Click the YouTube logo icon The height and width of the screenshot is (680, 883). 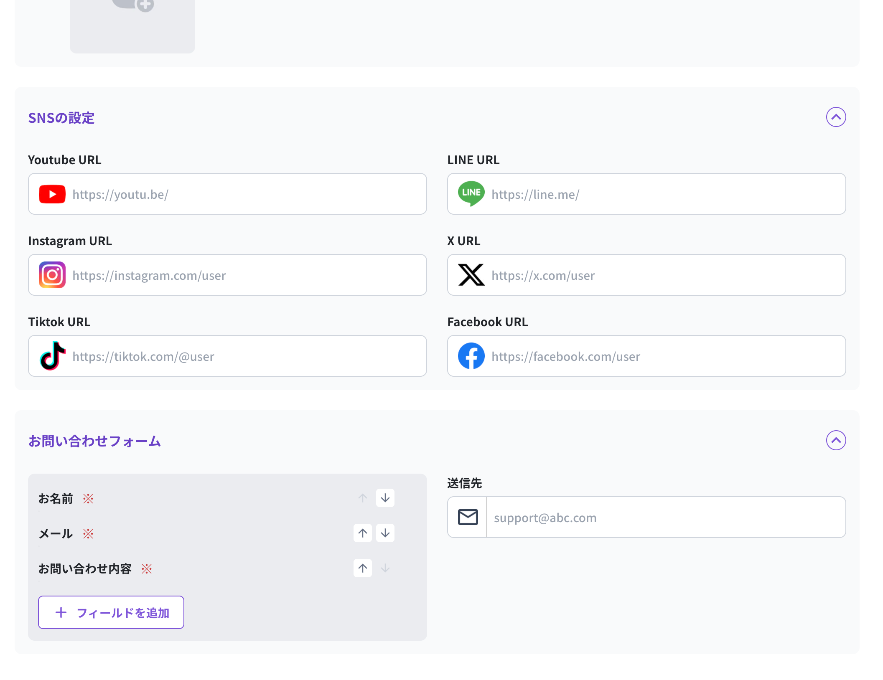coord(52,194)
